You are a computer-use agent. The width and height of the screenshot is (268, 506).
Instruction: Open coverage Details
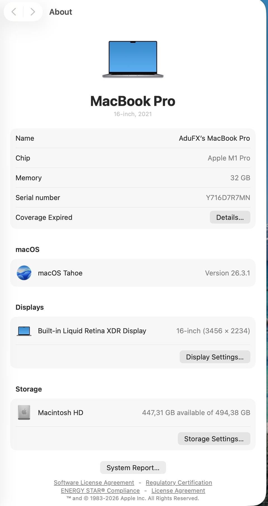point(230,217)
